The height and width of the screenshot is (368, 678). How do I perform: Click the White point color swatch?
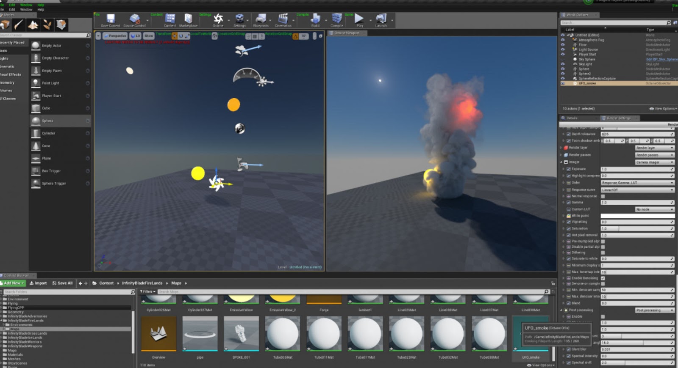point(637,216)
